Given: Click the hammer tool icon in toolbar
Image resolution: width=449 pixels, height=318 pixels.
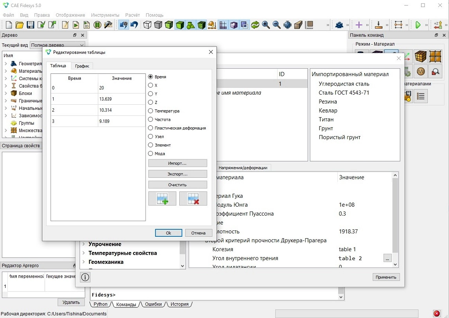Looking at the screenshot, I should pos(108,25).
